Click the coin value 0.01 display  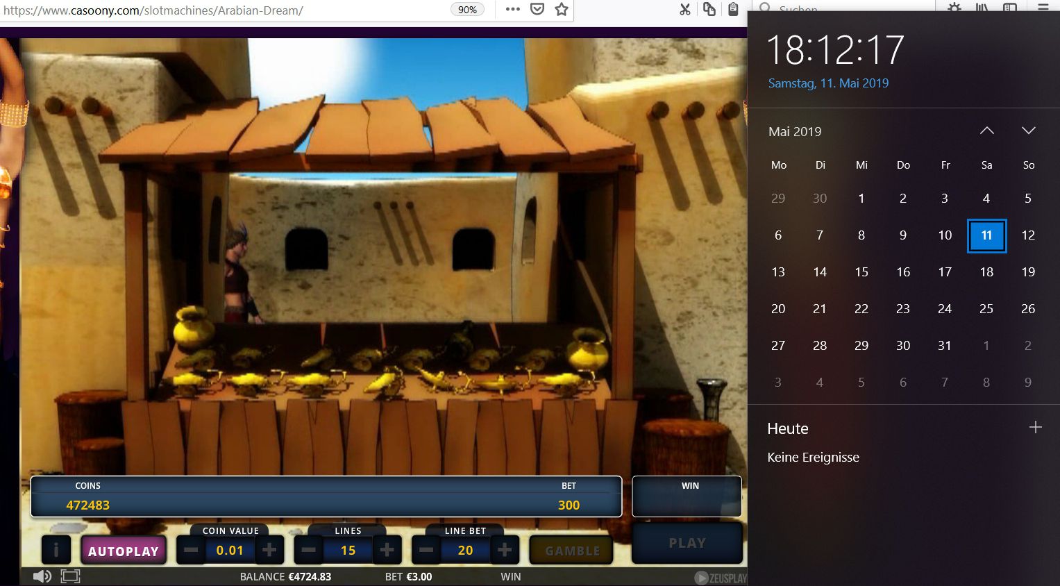coord(230,551)
